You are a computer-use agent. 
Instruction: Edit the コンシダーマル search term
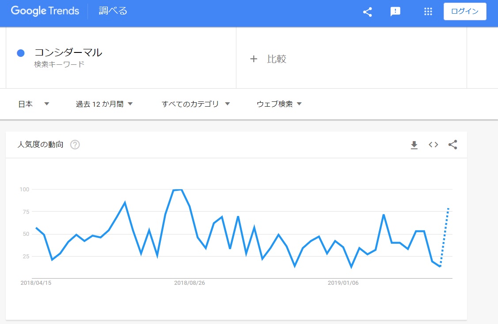click(x=68, y=53)
